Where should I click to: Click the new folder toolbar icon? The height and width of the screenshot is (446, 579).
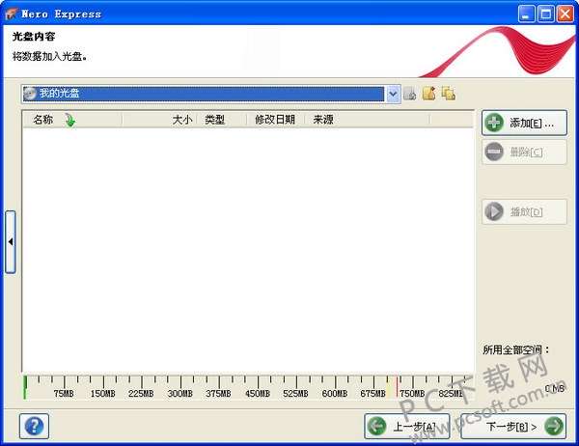click(429, 94)
